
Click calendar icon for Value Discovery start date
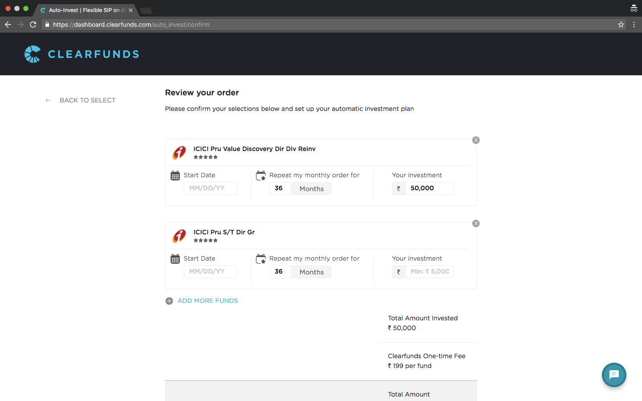(x=175, y=176)
